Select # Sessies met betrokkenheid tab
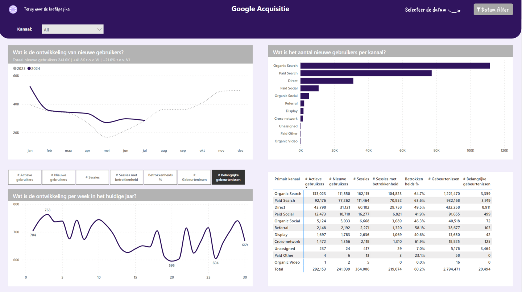Image resolution: width=522 pixels, height=292 pixels. (x=127, y=177)
